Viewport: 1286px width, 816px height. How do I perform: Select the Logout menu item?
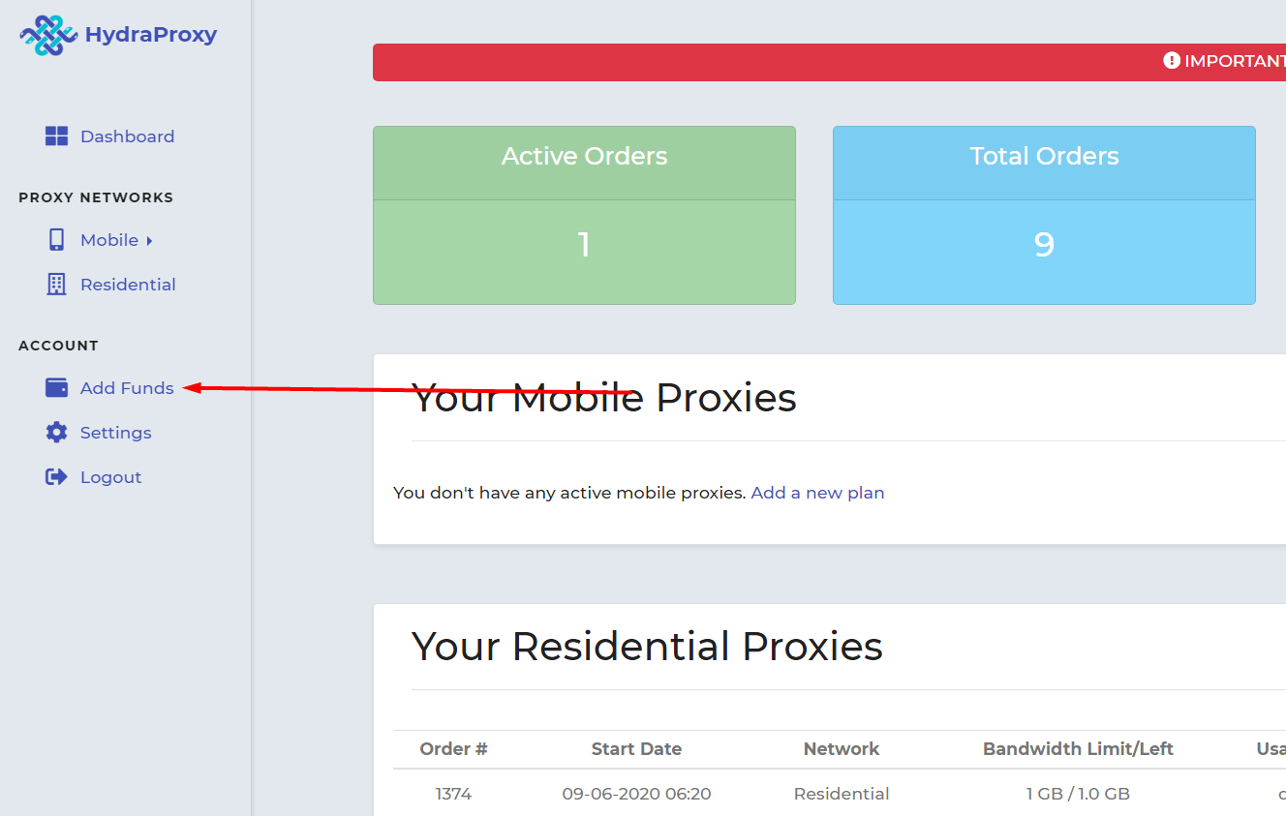point(110,477)
